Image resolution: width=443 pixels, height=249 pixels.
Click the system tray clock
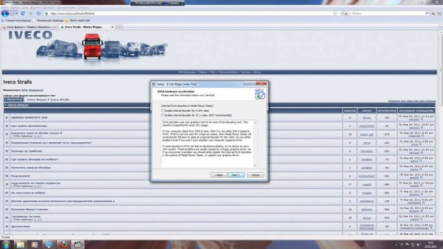[431, 245]
